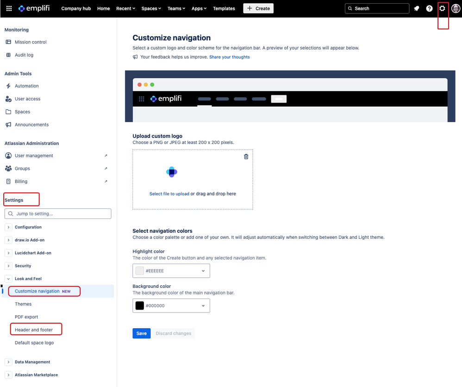Open the app switcher grid icon

[x=9, y=8]
